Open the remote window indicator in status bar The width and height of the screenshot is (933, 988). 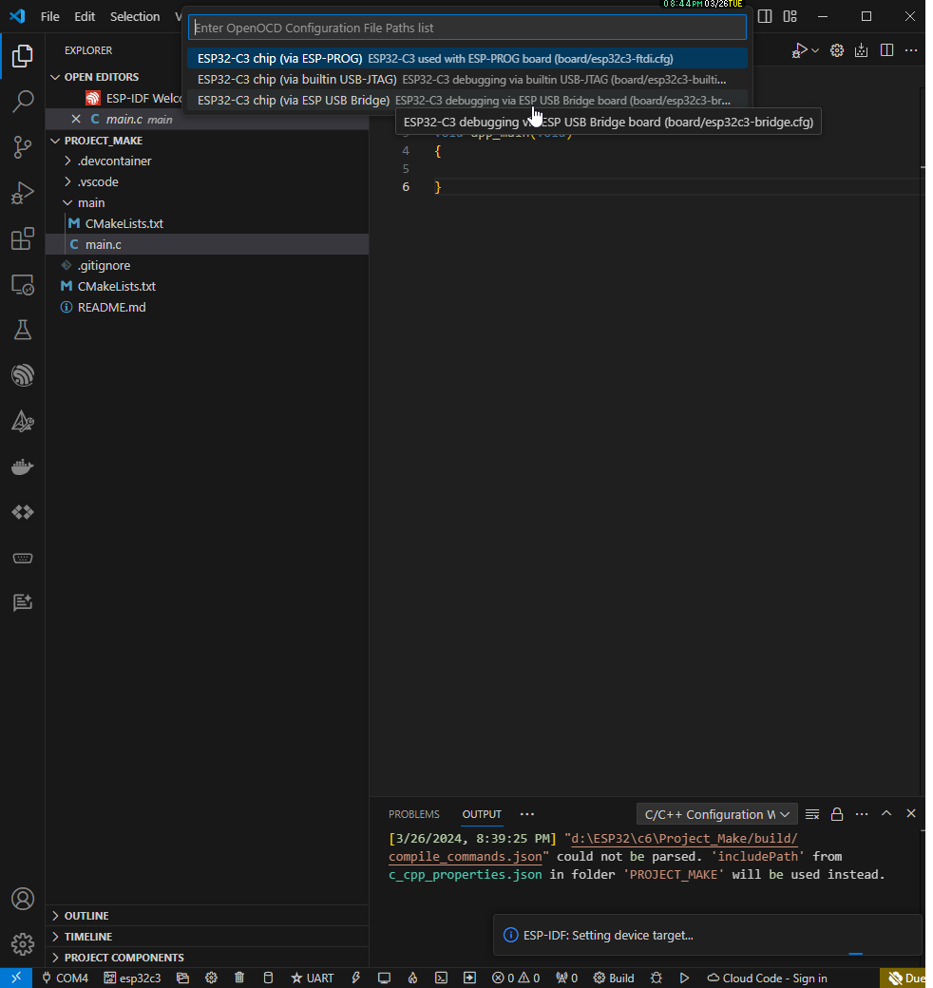(x=16, y=978)
